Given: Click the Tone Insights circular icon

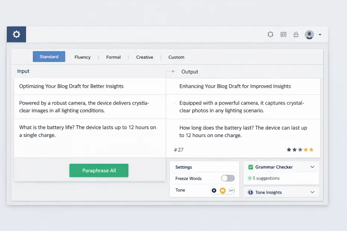Looking at the screenshot, I should tap(250, 192).
